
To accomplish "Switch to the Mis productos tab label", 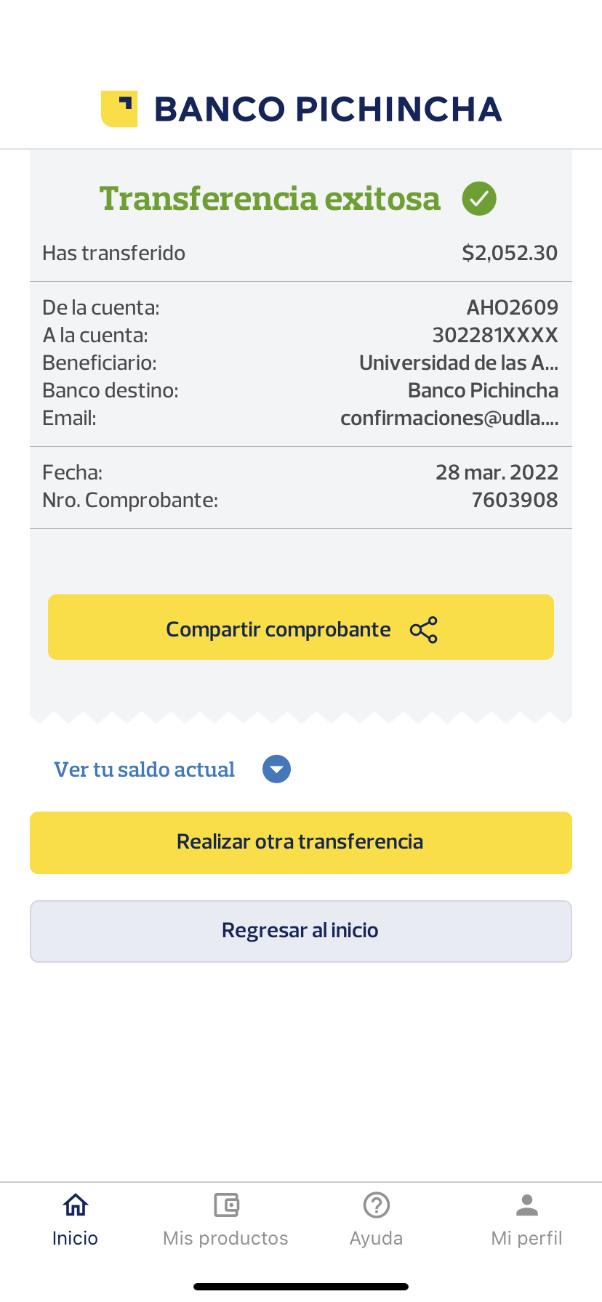I will [x=226, y=1238].
